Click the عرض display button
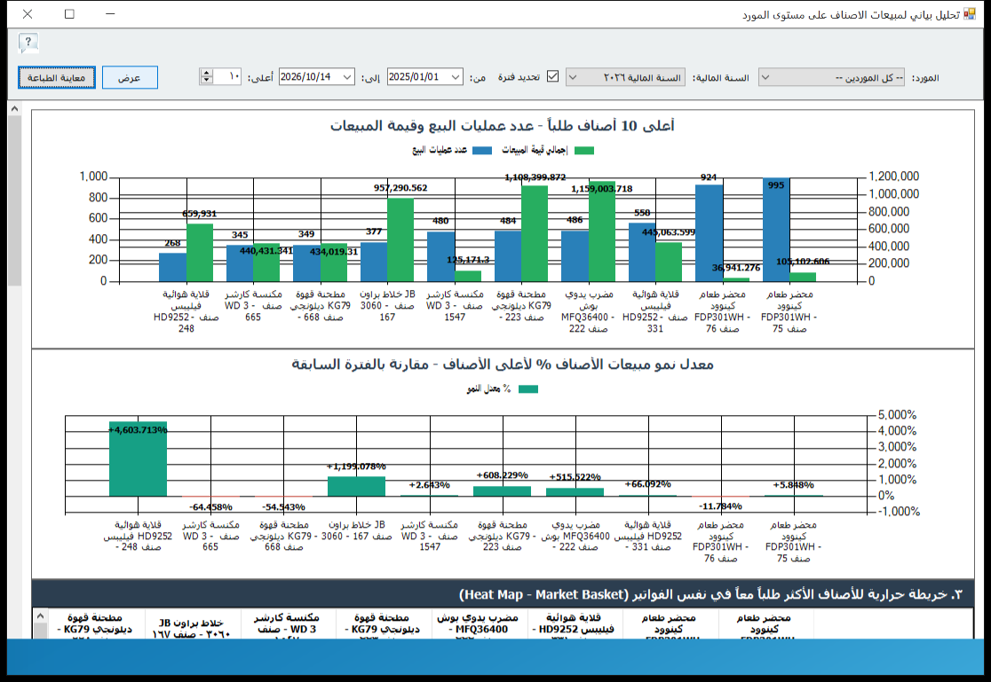 [130, 77]
